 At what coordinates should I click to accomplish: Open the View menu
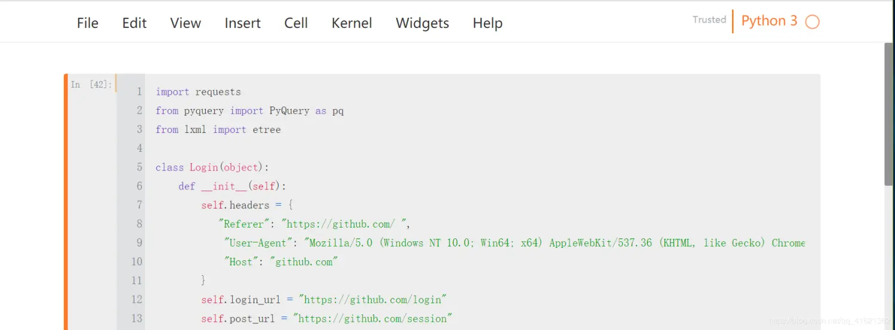[186, 23]
